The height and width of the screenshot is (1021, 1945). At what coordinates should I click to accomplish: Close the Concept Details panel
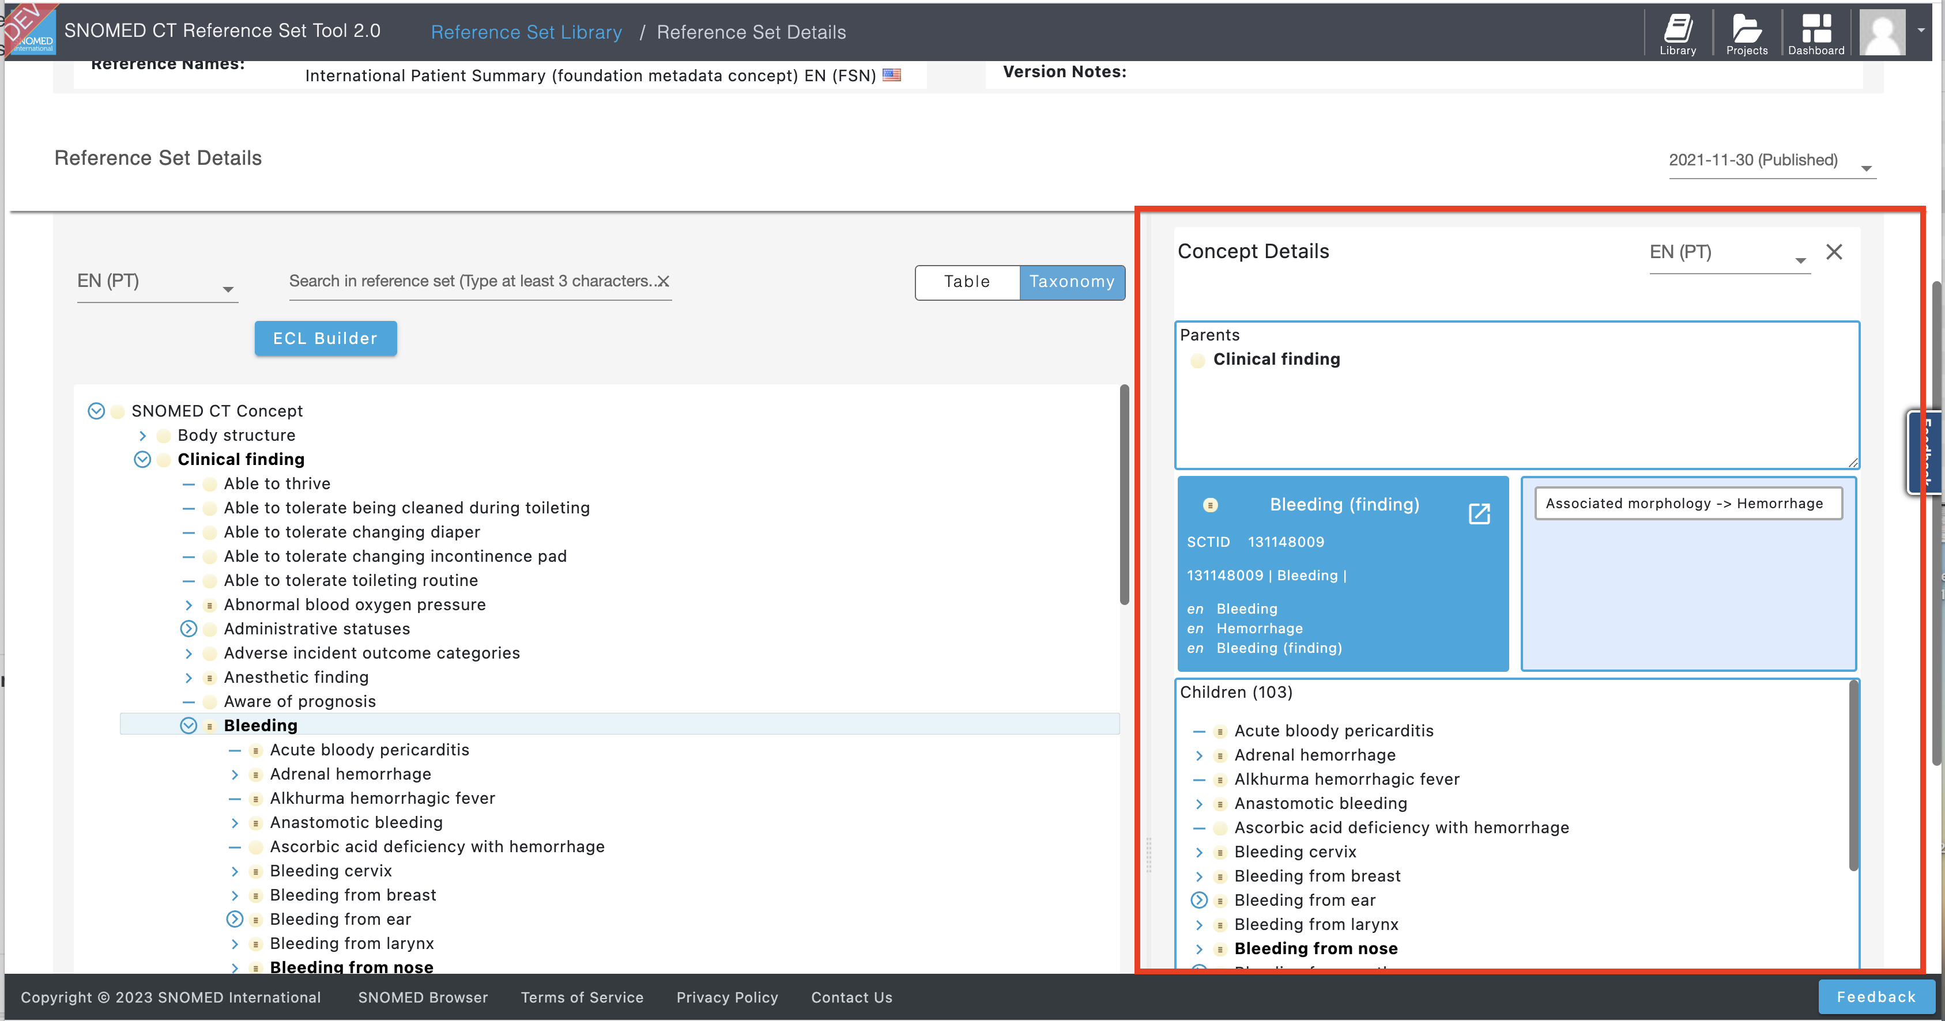(x=1834, y=252)
